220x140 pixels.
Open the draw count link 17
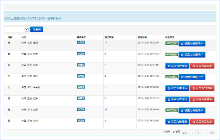click(x=106, y=43)
